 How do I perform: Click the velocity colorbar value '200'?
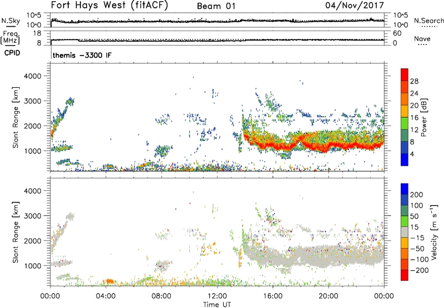(417, 195)
